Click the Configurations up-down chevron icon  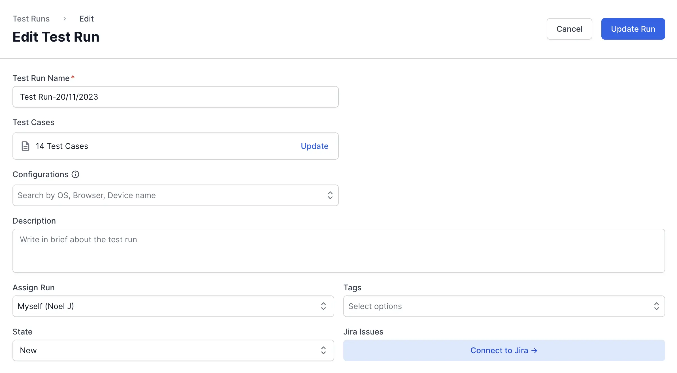(330, 195)
